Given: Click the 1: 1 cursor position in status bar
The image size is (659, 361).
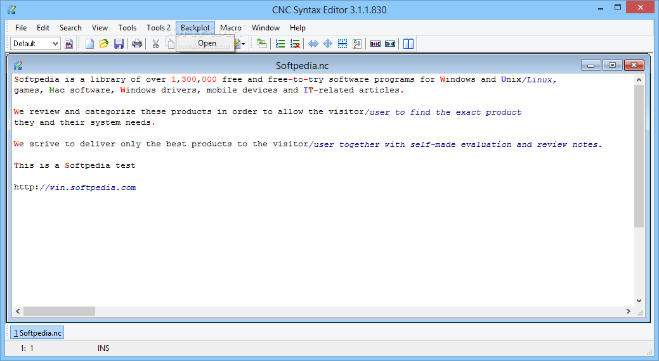Looking at the screenshot, I should click(x=27, y=348).
